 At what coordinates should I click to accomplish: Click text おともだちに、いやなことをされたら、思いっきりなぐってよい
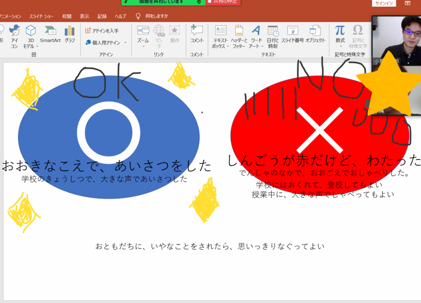[x=210, y=246]
